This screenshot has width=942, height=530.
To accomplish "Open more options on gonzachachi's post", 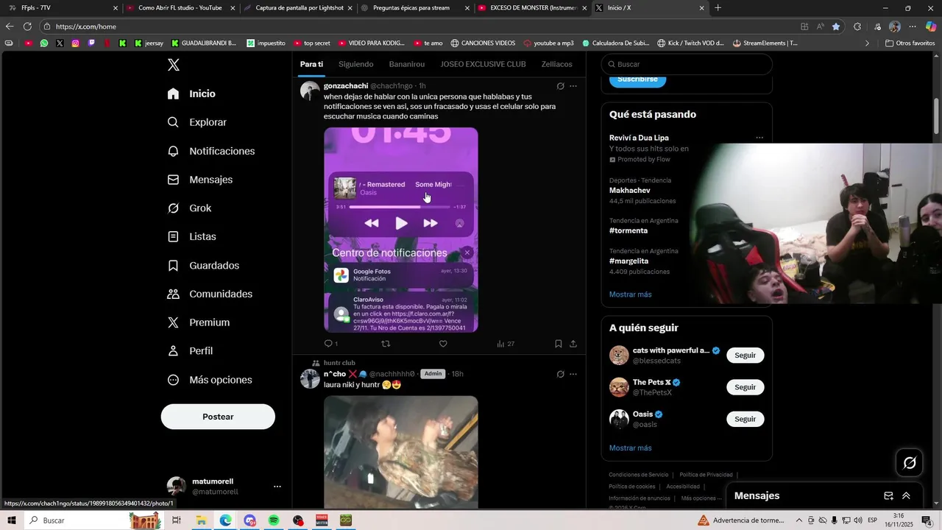I will pyautogui.click(x=573, y=86).
